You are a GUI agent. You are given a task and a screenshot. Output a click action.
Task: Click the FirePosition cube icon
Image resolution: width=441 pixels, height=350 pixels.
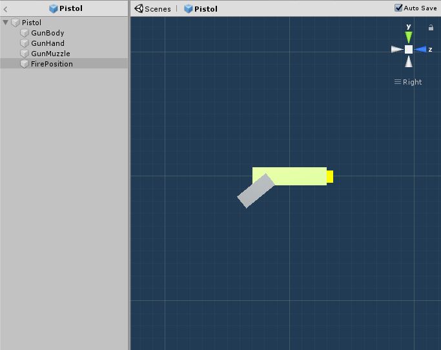(25, 64)
